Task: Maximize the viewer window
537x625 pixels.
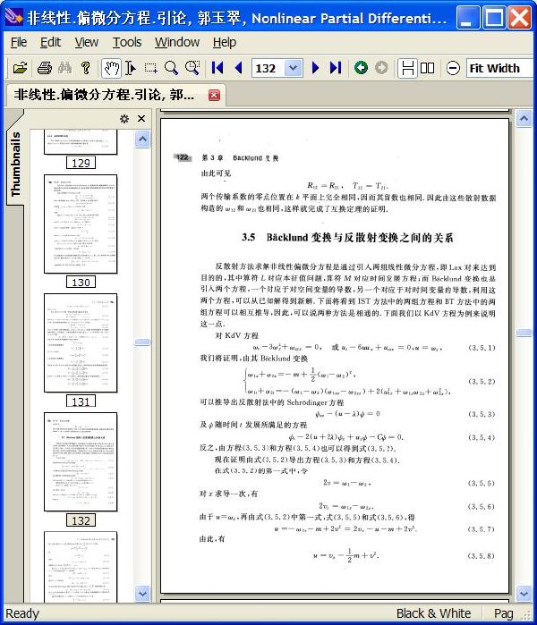Action: click(494, 18)
